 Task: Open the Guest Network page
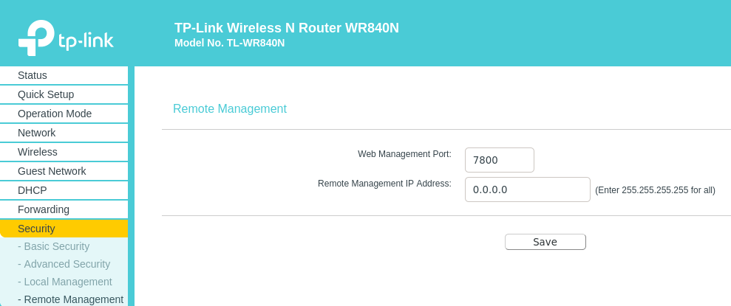click(52, 171)
